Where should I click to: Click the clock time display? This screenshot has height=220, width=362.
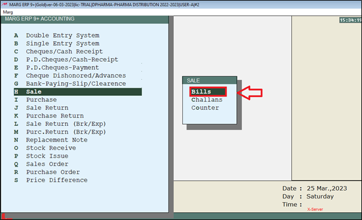[x=350, y=20]
